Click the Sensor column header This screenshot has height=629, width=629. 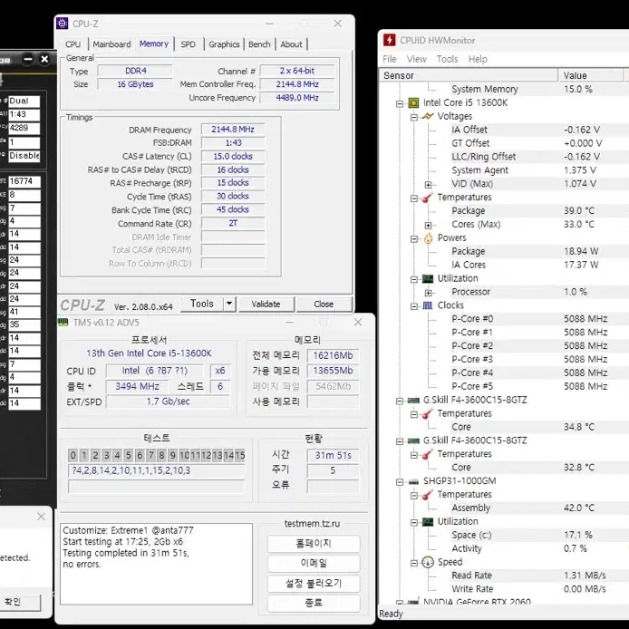coord(468,75)
